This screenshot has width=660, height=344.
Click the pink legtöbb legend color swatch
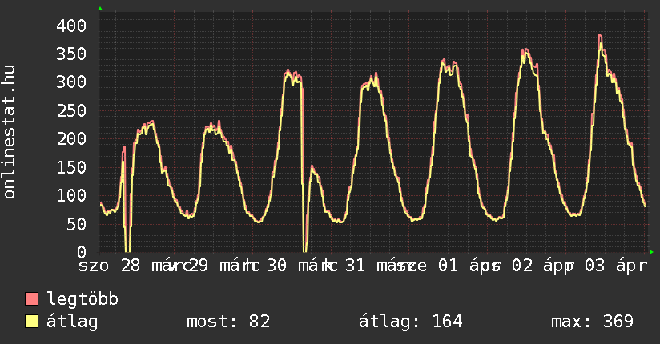pos(32,299)
